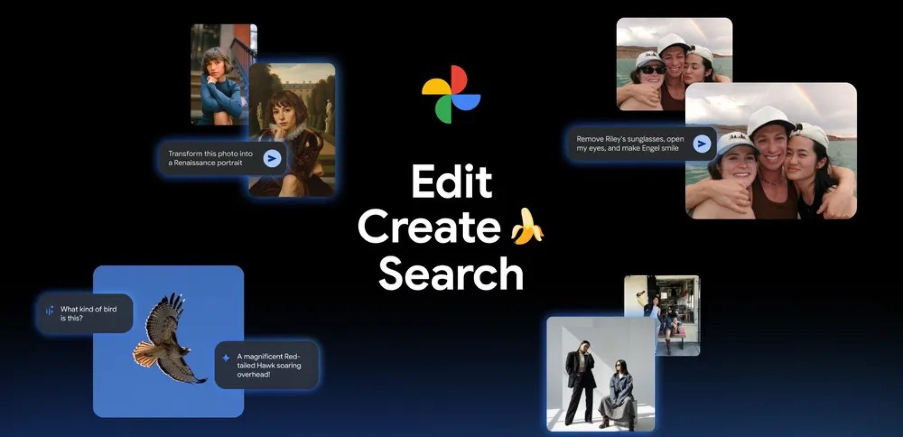Send the remove sunglasses edit prompt
Image resolution: width=903 pixels, height=437 pixels.
click(701, 144)
